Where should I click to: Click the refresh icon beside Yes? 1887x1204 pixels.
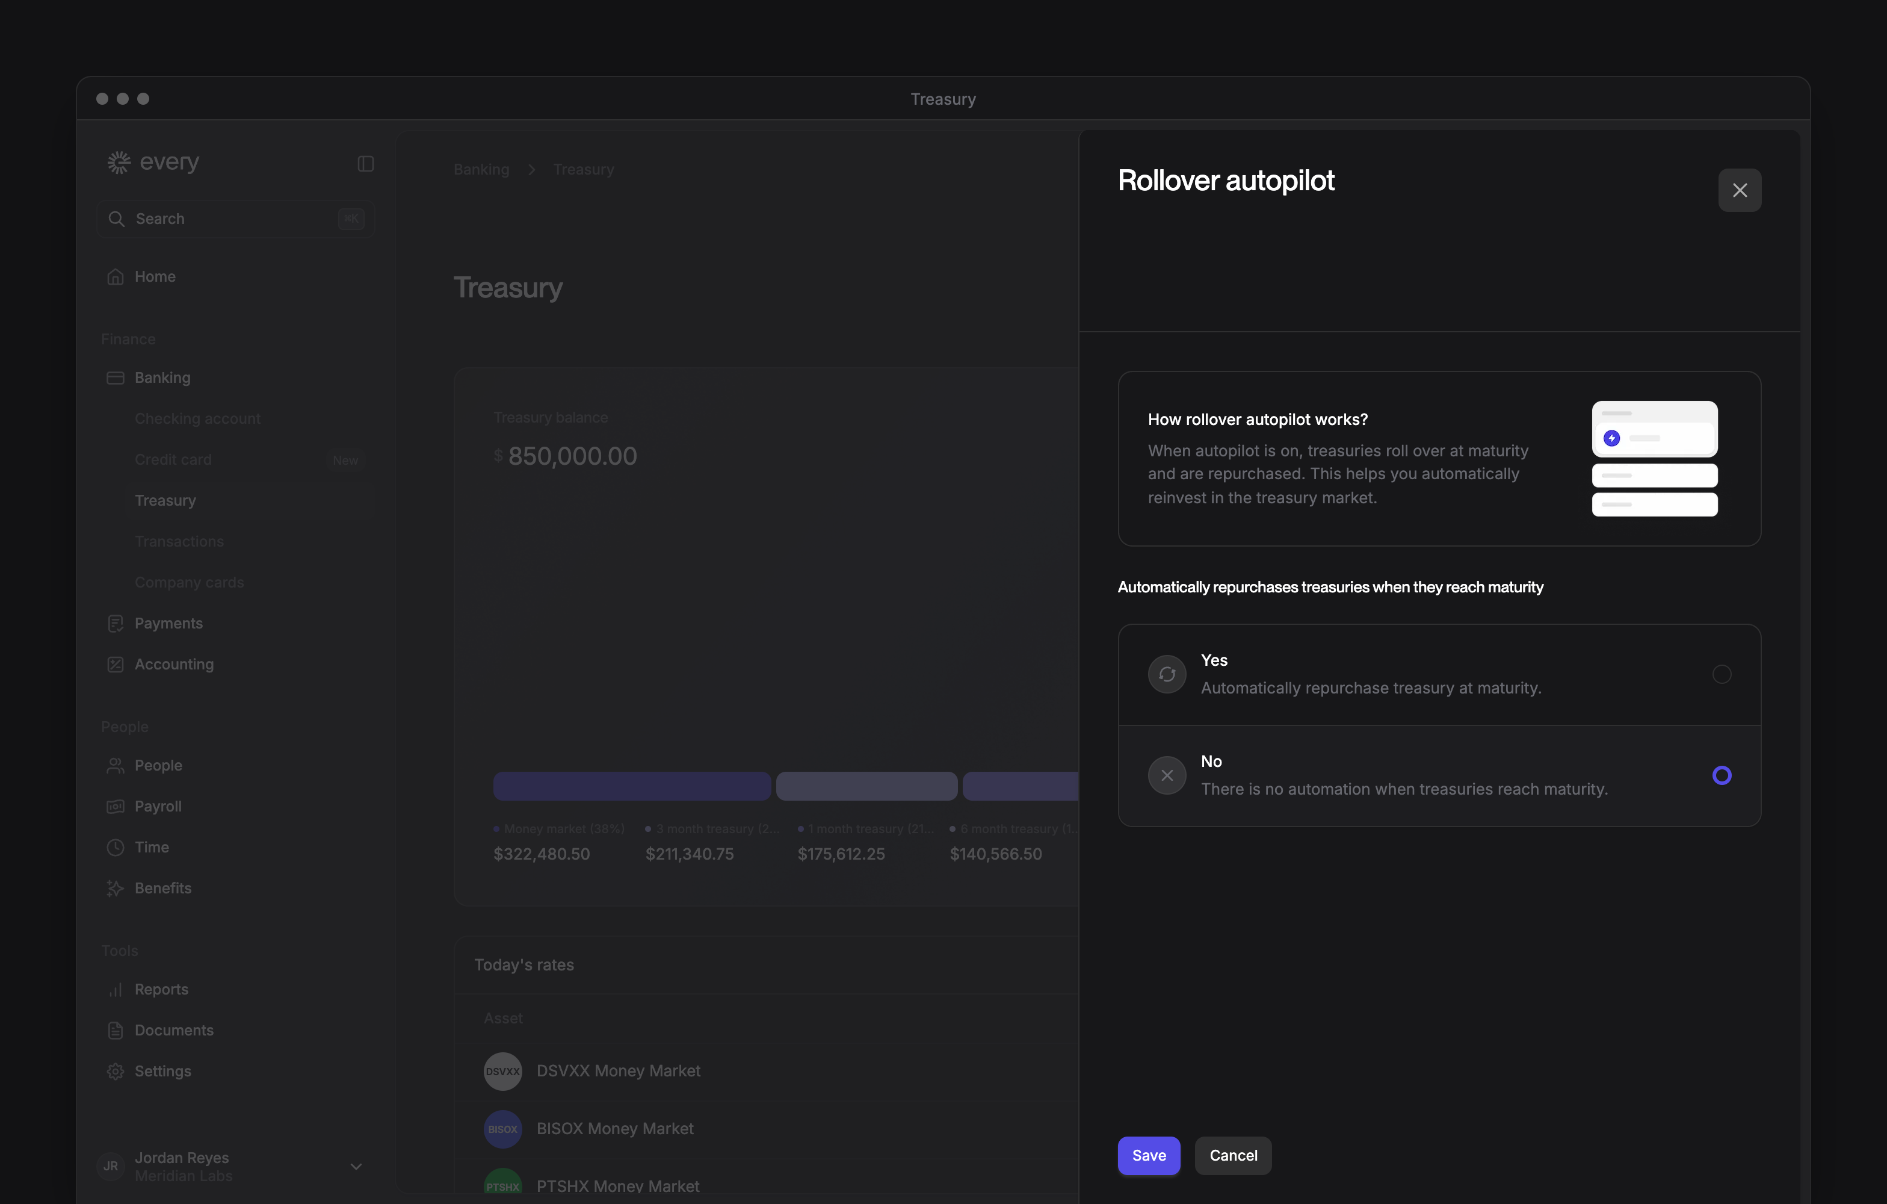[1167, 674]
